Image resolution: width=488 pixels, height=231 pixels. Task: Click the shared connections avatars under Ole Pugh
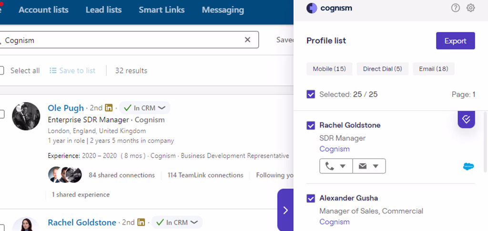65,175
